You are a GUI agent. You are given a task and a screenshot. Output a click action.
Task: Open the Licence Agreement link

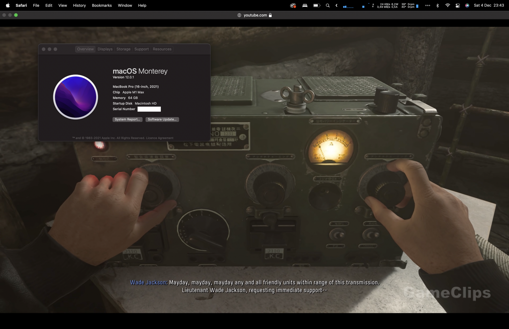click(x=160, y=138)
